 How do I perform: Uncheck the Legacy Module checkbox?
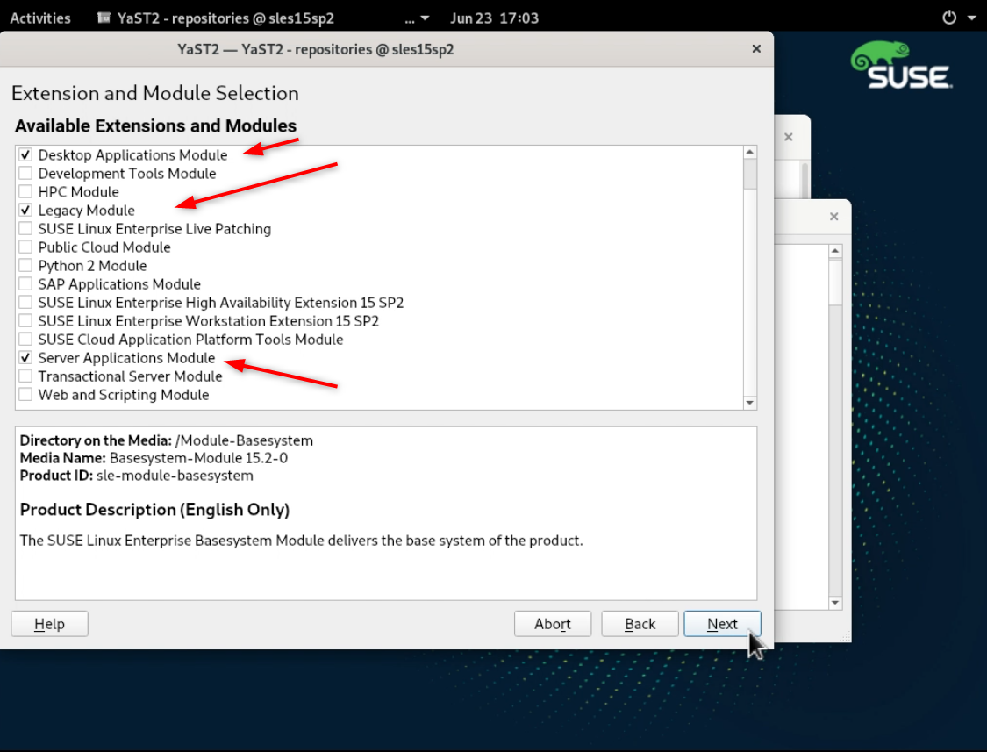(25, 211)
